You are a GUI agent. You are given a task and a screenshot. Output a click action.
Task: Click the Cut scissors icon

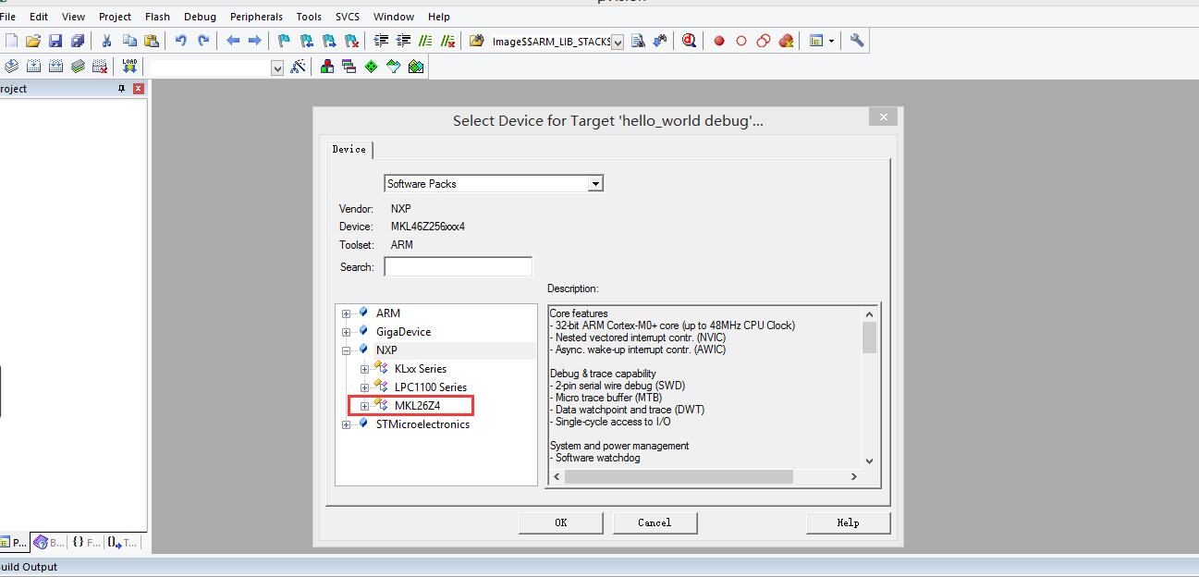click(107, 41)
